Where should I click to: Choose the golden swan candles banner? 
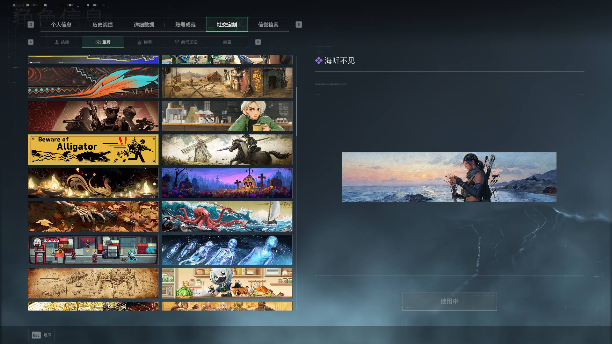click(x=93, y=183)
